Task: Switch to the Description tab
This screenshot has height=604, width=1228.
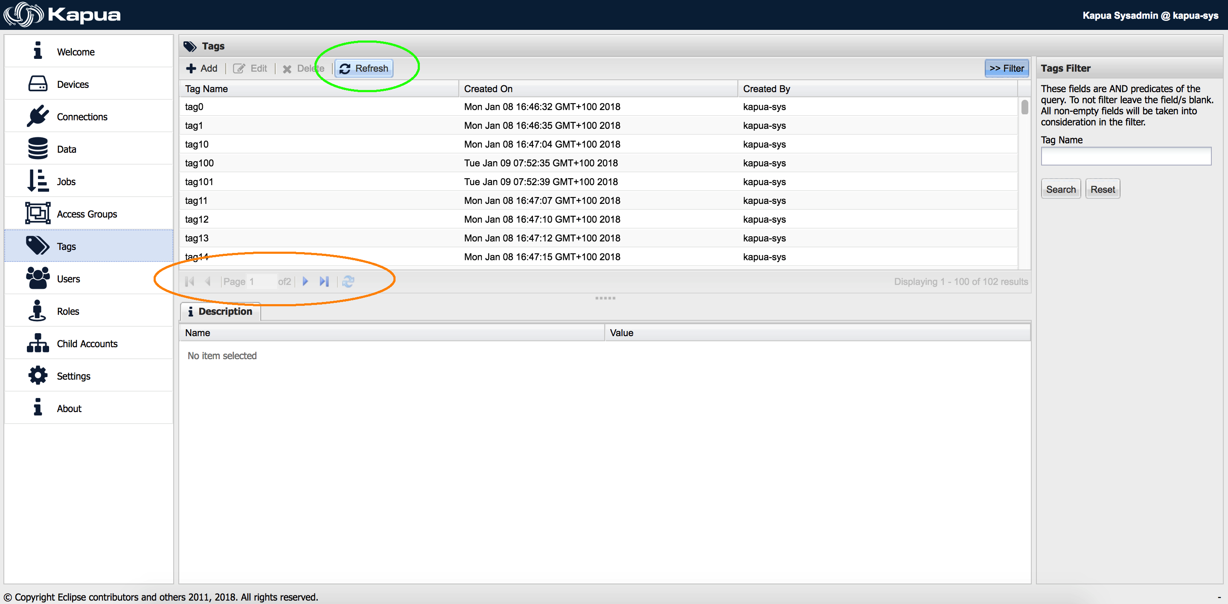Action: (220, 311)
